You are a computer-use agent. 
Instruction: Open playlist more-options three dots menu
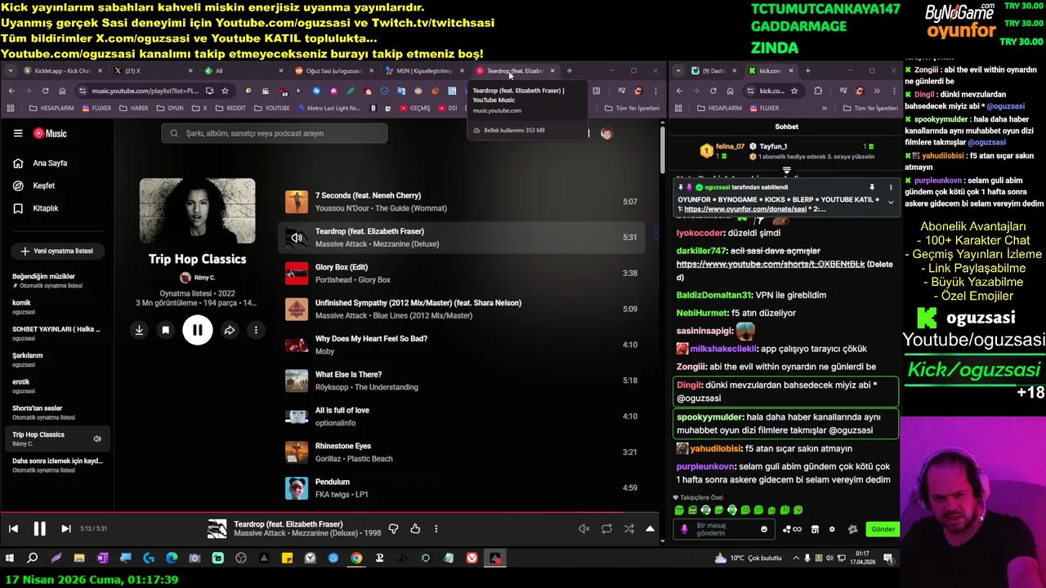click(256, 330)
